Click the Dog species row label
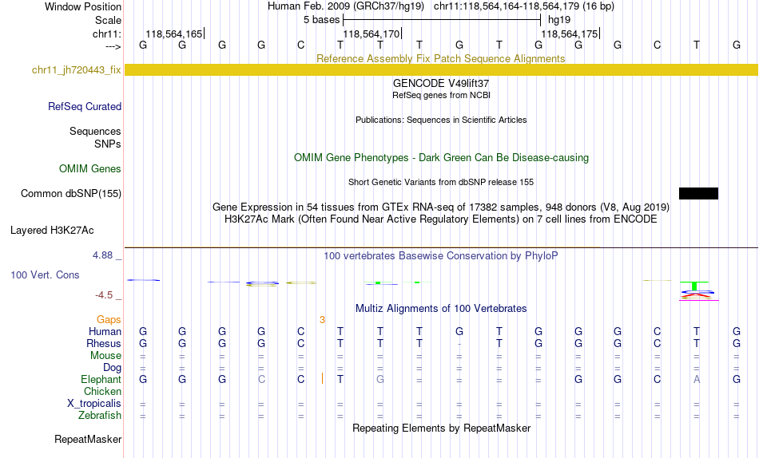The height and width of the screenshot is (458, 759). (112, 368)
